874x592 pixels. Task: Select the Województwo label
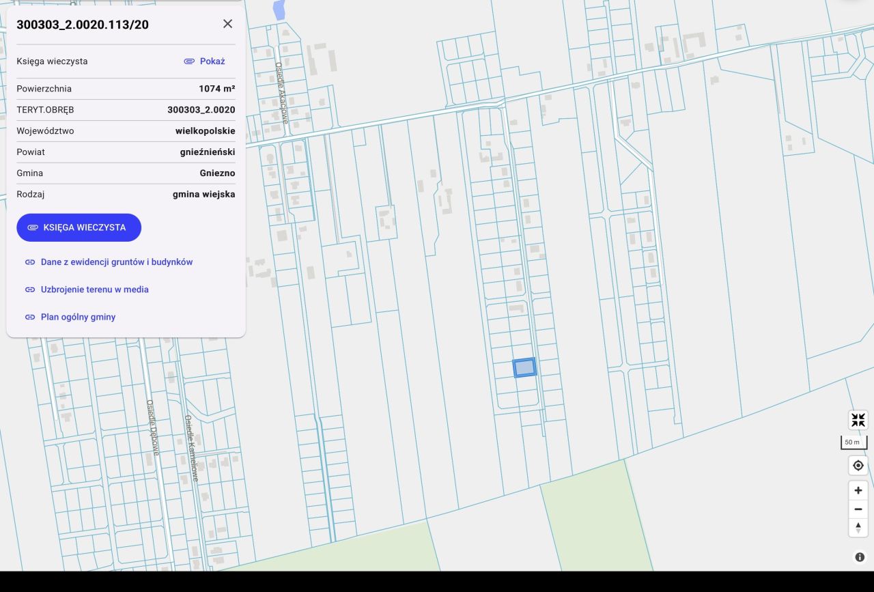(45, 131)
